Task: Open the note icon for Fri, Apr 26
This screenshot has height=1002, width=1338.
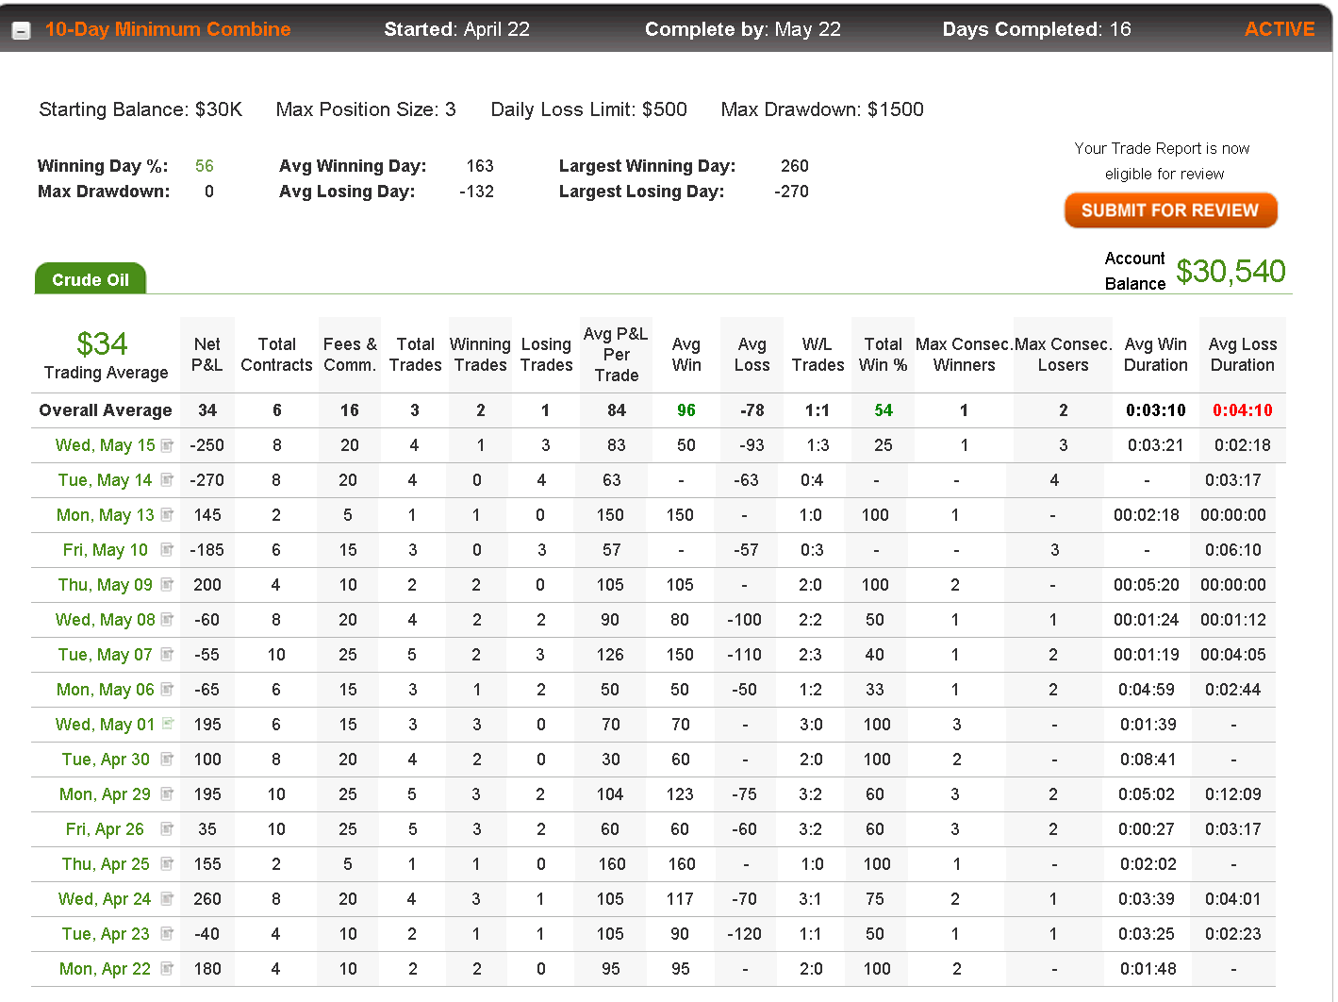Action: (167, 829)
